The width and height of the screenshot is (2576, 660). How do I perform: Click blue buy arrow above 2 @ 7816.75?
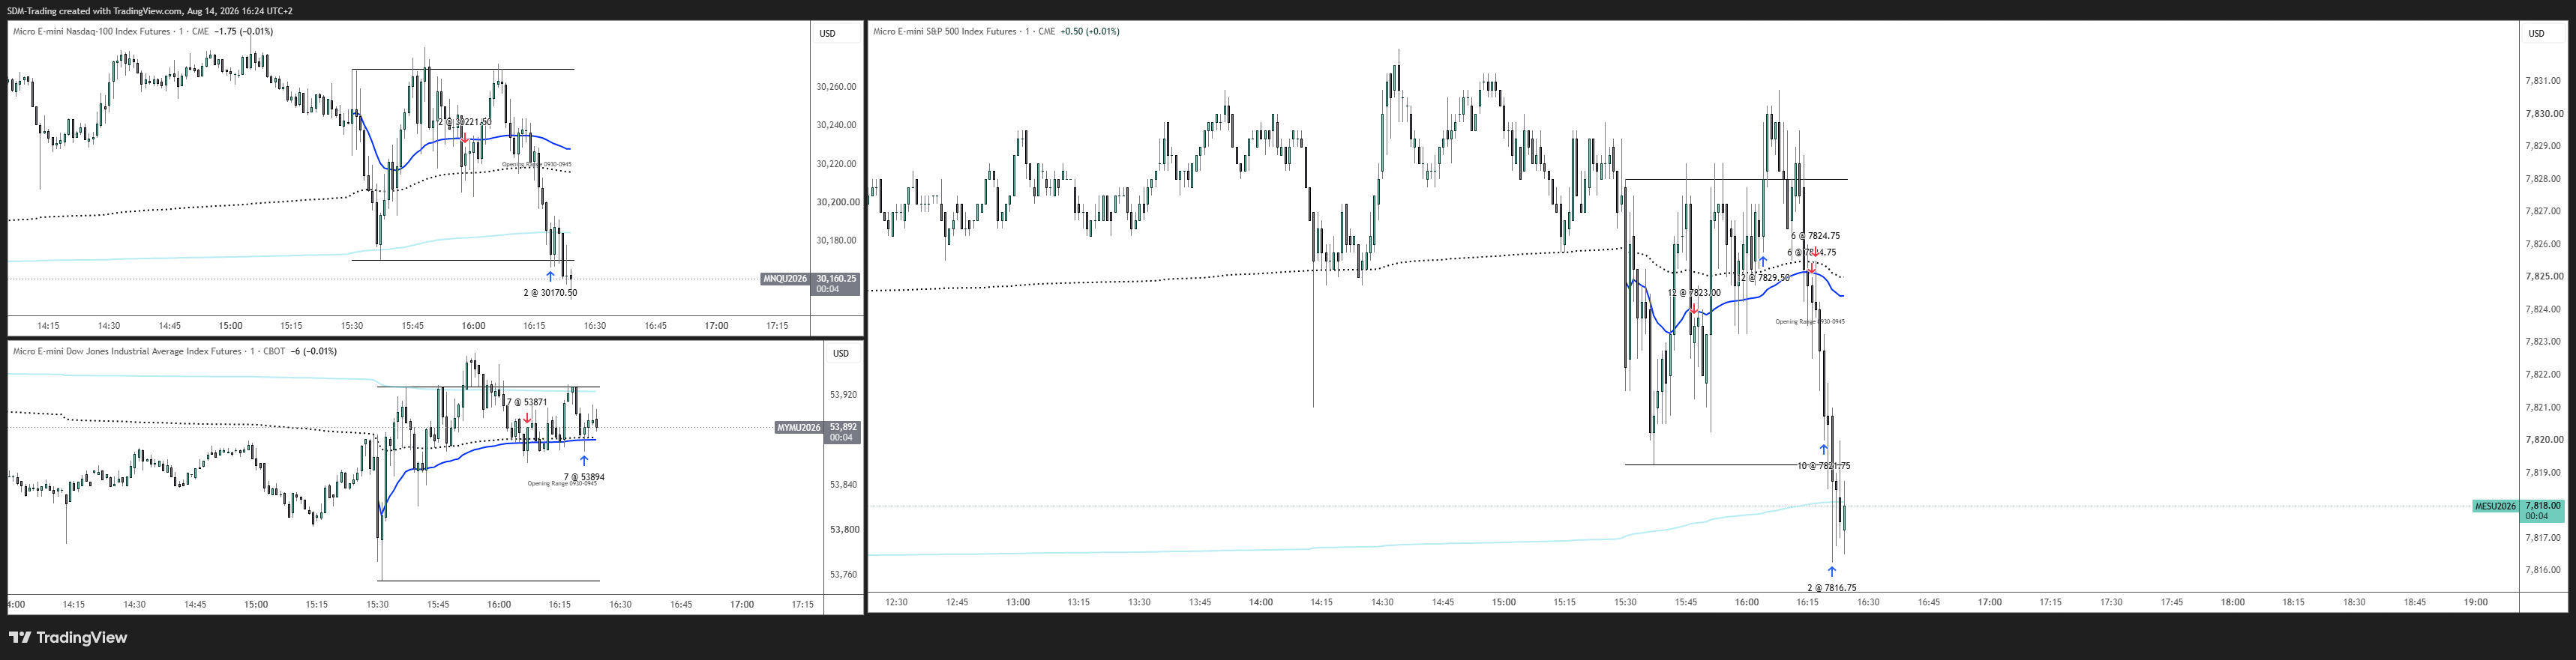[1832, 571]
